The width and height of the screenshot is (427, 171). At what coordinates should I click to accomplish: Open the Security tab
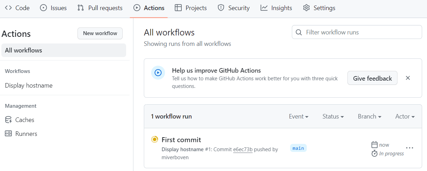233,8
